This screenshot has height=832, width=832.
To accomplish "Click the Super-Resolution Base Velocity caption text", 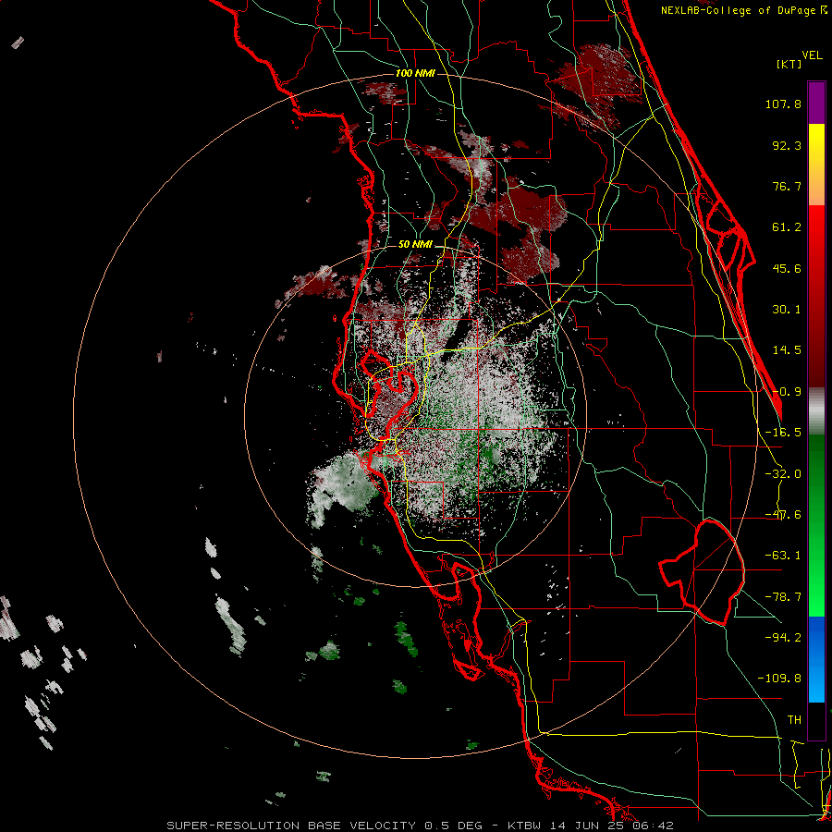I will click(x=421, y=826).
